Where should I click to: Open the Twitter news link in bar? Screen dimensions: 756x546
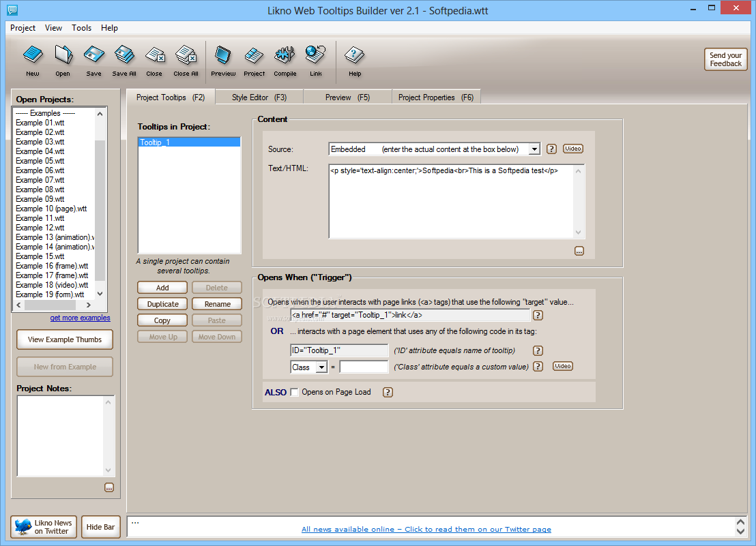(426, 529)
